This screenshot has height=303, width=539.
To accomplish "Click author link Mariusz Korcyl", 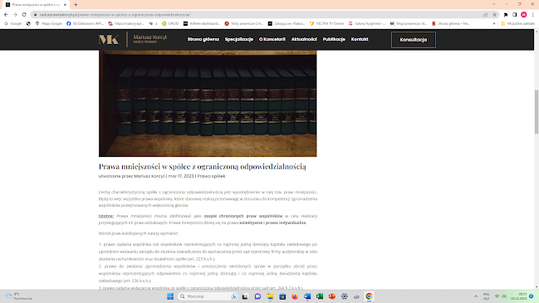I will [149, 176].
